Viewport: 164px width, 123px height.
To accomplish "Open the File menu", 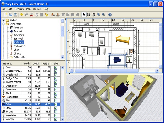I will [4, 9].
